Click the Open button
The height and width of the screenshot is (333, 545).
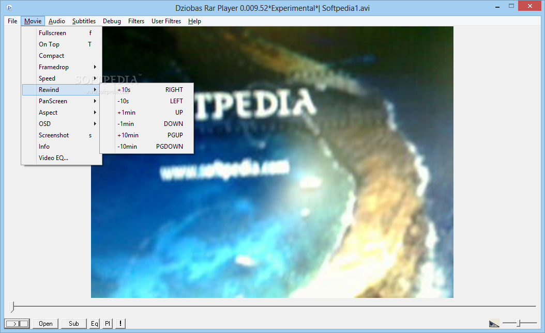[46, 324]
